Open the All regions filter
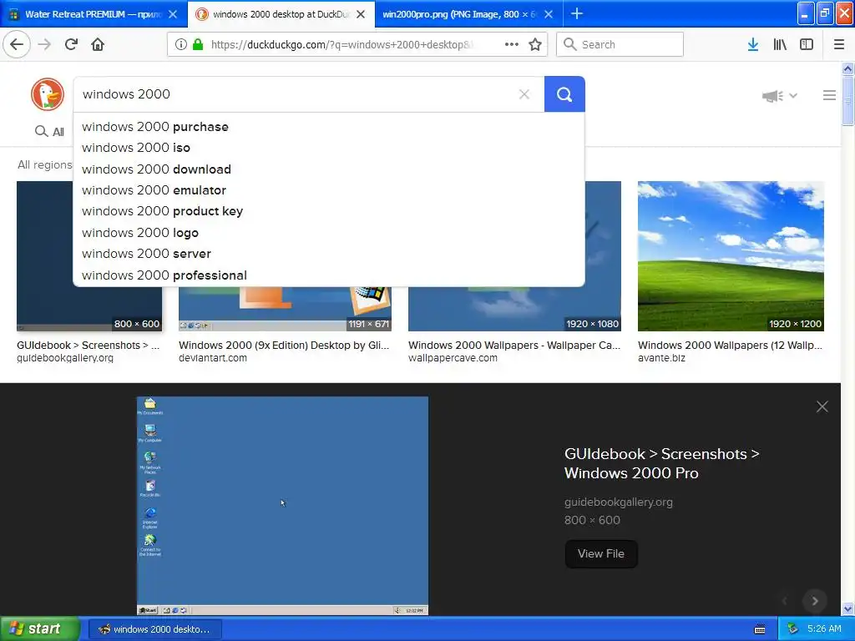The image size is (855, 641). point(45,164)
